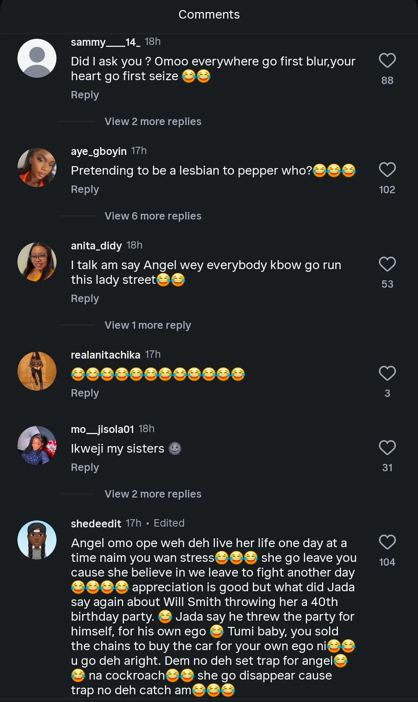Like sammy____14_'s comment with the heart
Viewport: 418px width, 702px height.
click(387, 61)
